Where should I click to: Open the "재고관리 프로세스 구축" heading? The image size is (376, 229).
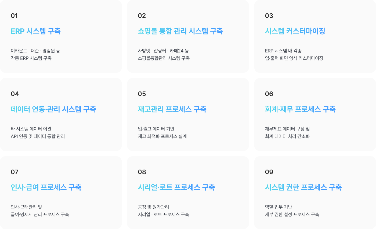172,109
